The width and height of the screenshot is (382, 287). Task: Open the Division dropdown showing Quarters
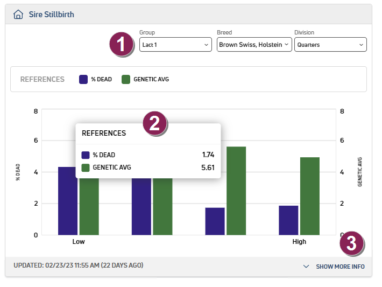[x=330, y=45]
